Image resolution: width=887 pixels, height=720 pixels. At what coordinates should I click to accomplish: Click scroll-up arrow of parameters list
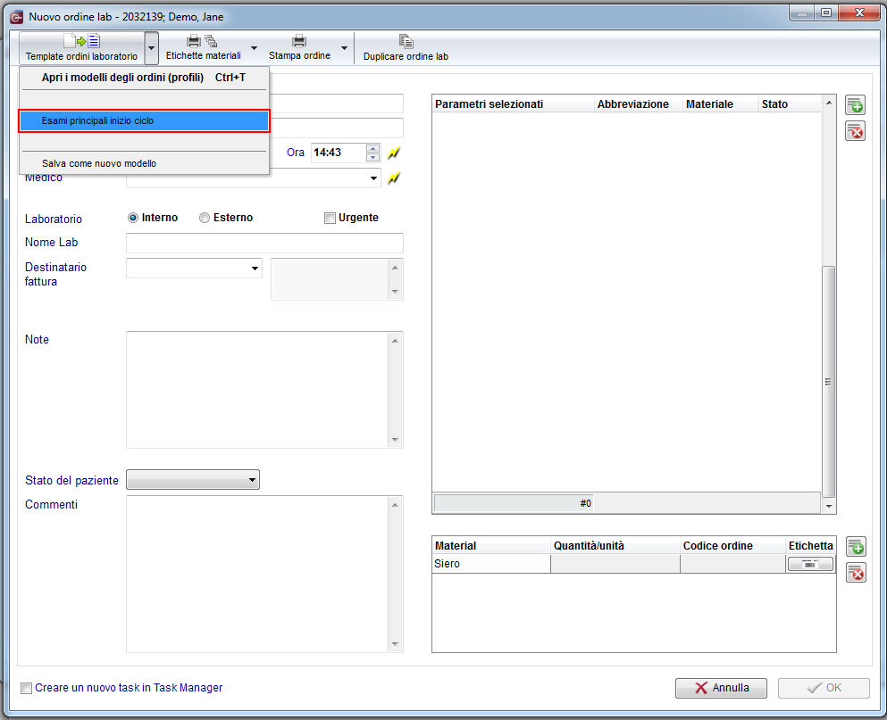829,103
